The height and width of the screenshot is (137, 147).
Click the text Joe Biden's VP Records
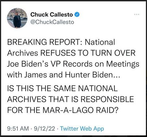click(x=50, y=64)
